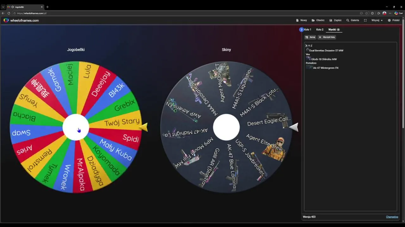Open the Changelog link
Viewport: 405px width, 227px height.
(392, 217)
